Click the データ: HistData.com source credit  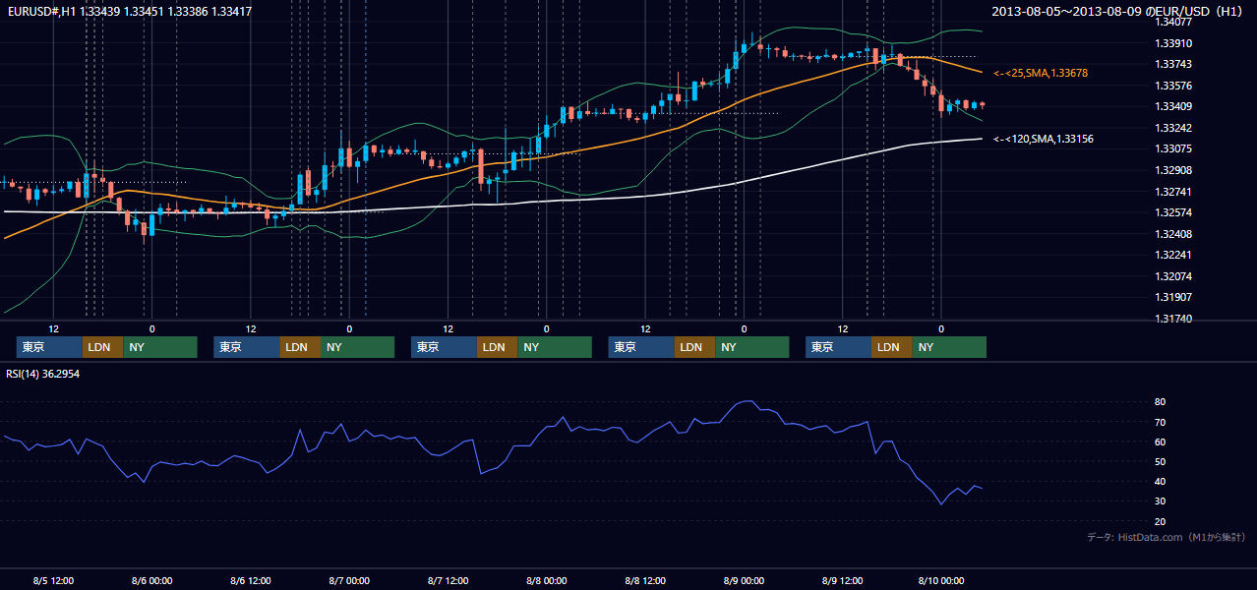click(1167, 537)
